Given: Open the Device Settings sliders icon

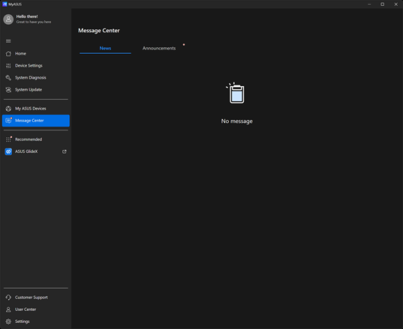Looking at the screenshot, I should [x=8, y=66].
